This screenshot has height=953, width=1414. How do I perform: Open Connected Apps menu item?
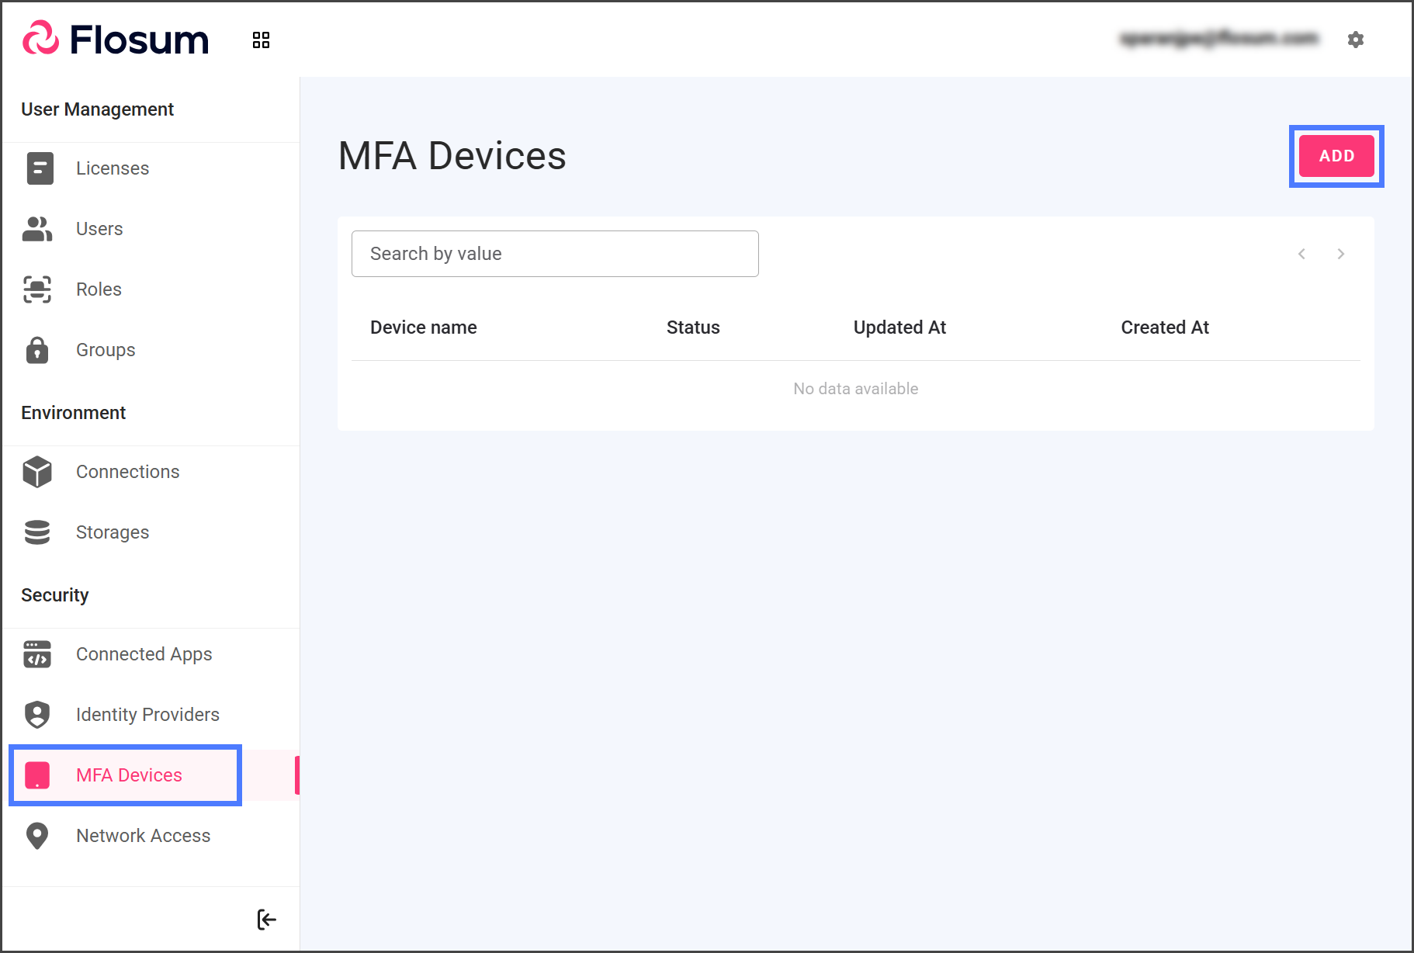tap(144, 654)
